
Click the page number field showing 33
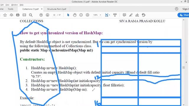pyautogui.click(x=54, y=15)
